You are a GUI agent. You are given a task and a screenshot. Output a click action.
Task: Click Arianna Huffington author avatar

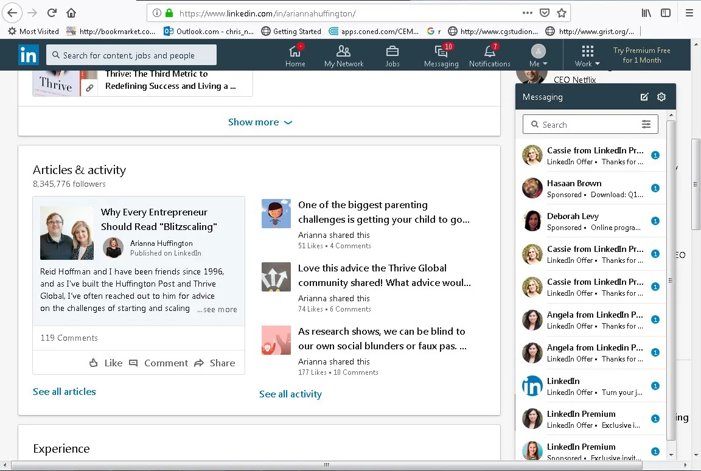113,248
